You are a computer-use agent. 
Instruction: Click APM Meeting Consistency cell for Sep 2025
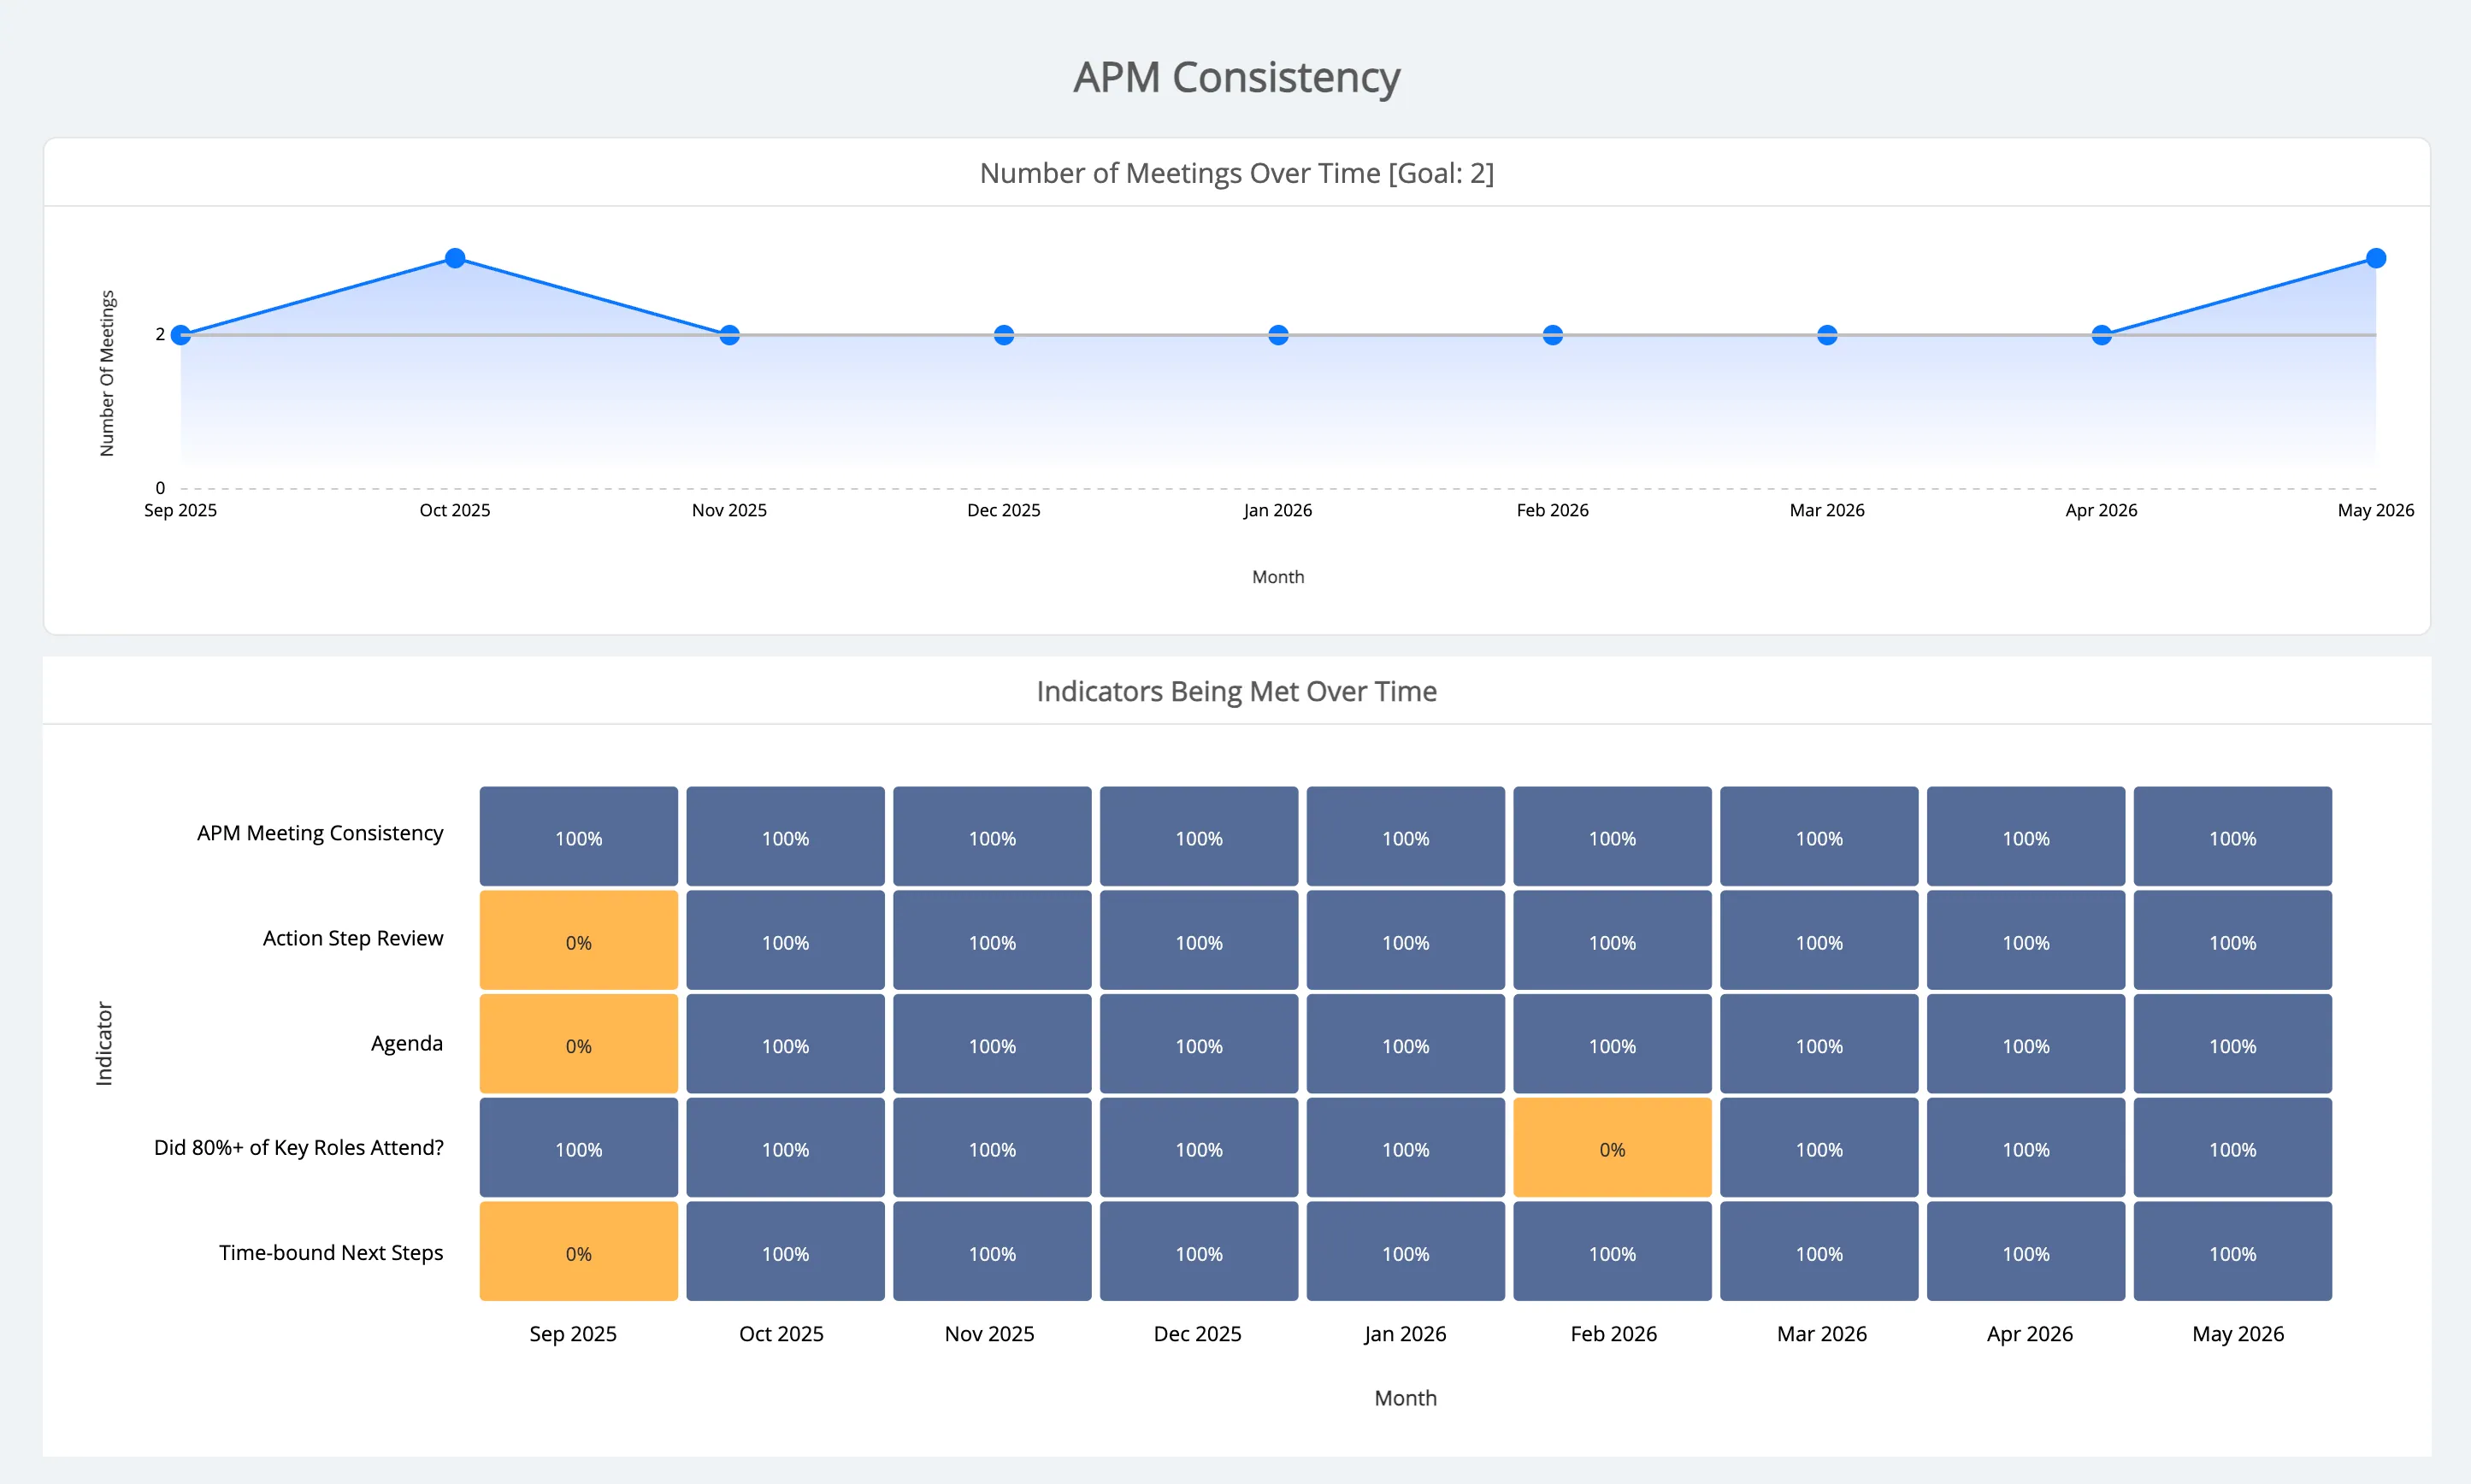579,836
